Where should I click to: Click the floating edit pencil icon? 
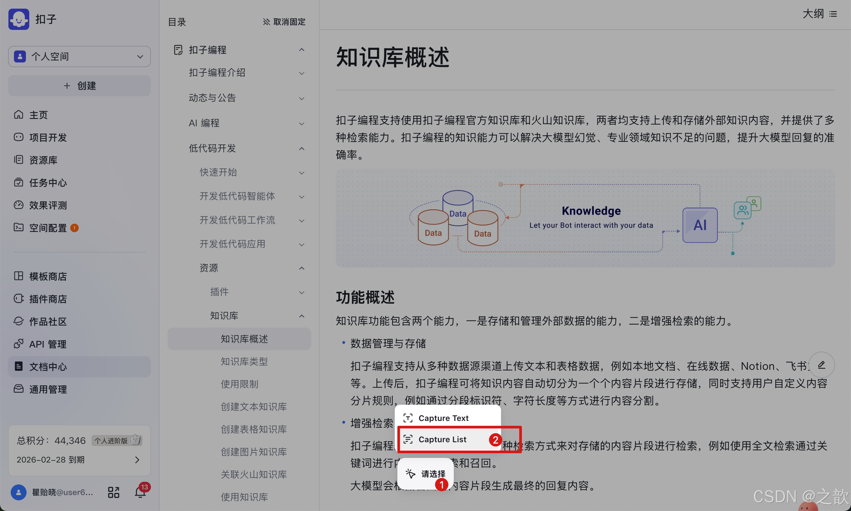(x=822, y=365)
